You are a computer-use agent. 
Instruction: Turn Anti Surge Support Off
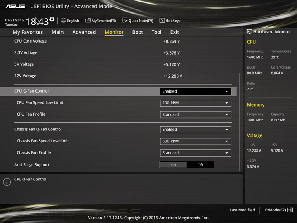click(200, 165)
